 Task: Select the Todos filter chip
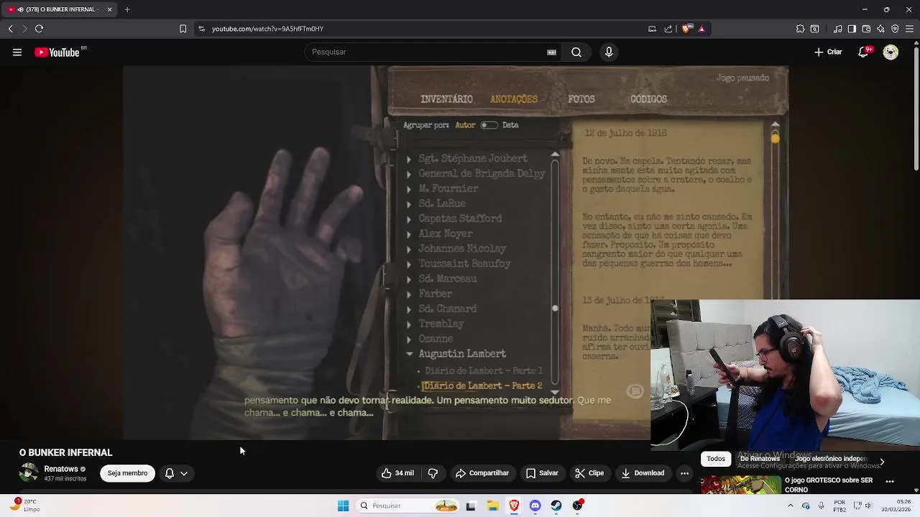coord(716,459)
